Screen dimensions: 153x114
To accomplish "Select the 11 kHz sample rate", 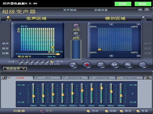I will click(x=25, y=62).
